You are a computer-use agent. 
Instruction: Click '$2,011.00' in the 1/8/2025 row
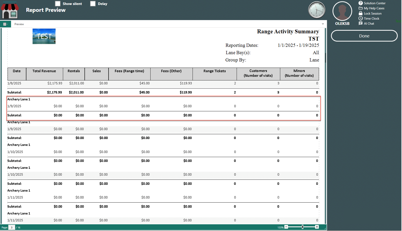pyautogui.click(x=77, y=83)
